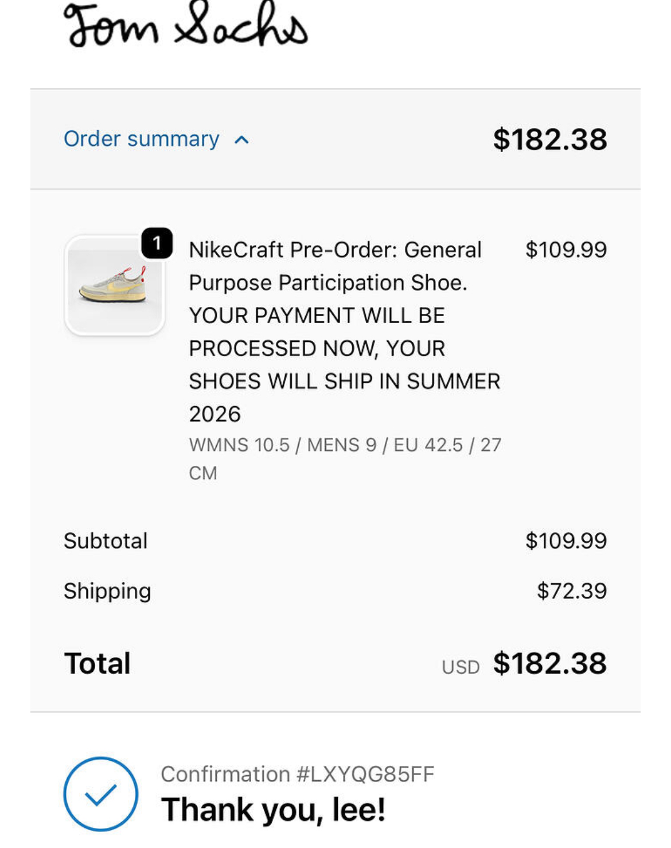Click the $72.39 shipping cost

pos(571,591)
